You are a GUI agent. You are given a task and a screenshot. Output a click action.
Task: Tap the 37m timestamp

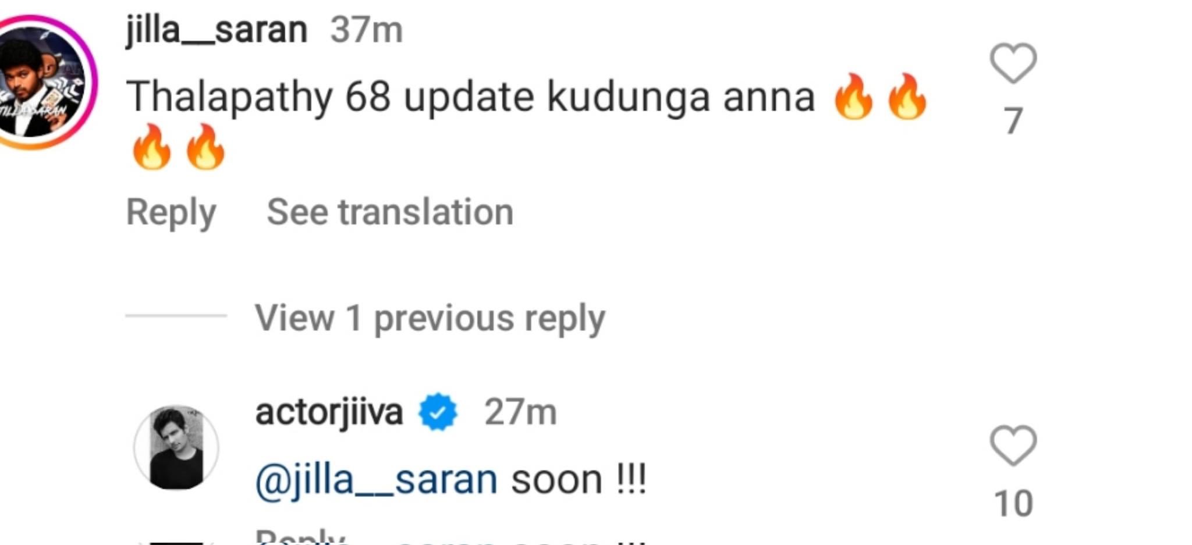pos(366,30)
